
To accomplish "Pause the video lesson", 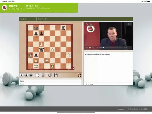I will (90, 48).
